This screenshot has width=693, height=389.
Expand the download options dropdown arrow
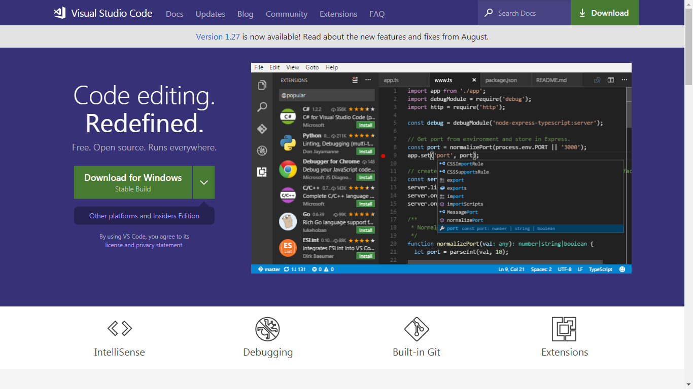pyautogui.click(x=203, y=182)
